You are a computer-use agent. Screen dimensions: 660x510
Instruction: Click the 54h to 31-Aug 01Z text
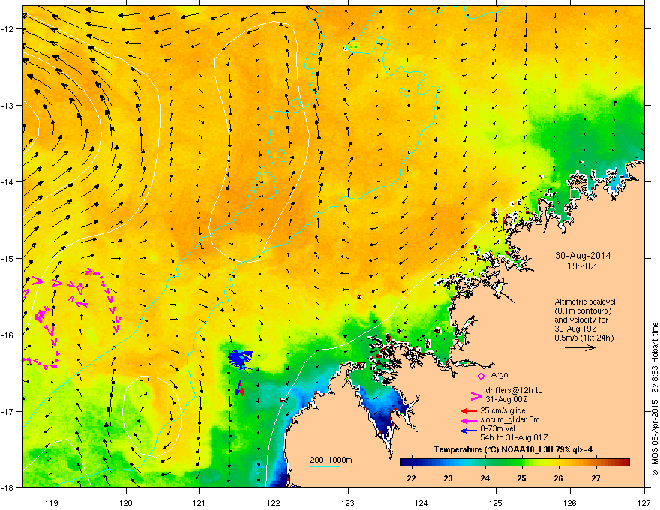click(514, 437)
